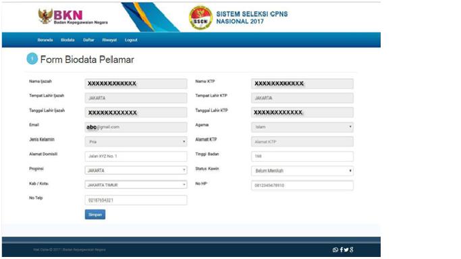This screenshot has height=259, width=461.
Task: Click the Jenis Kelamin label
Action: pos(42,140)
